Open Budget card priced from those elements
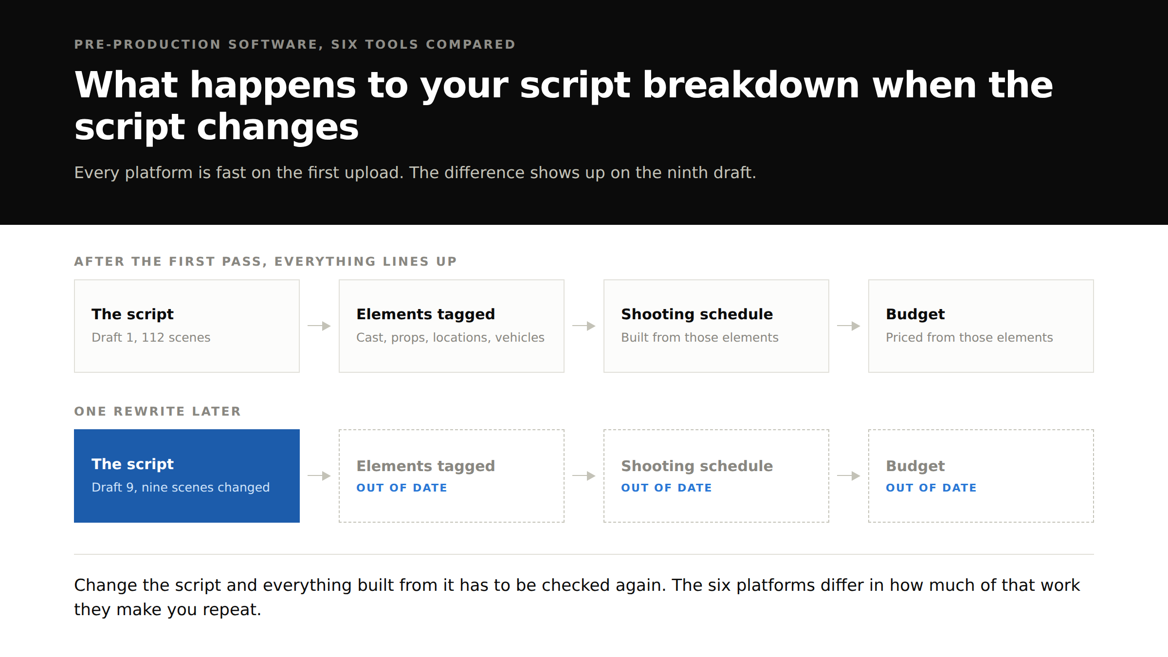The height and width of the screenshot is (657, 1168). click(981, 326)
